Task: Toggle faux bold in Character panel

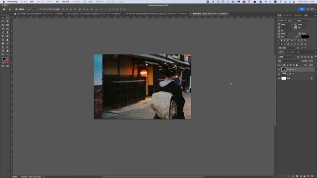Action: coord(281,41)
